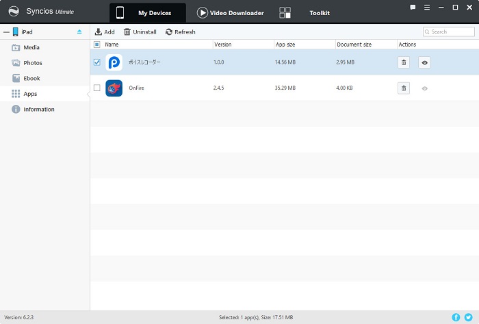Click the Uninstall button in the toolbar
Screen dimensions: 479x324
140,32
